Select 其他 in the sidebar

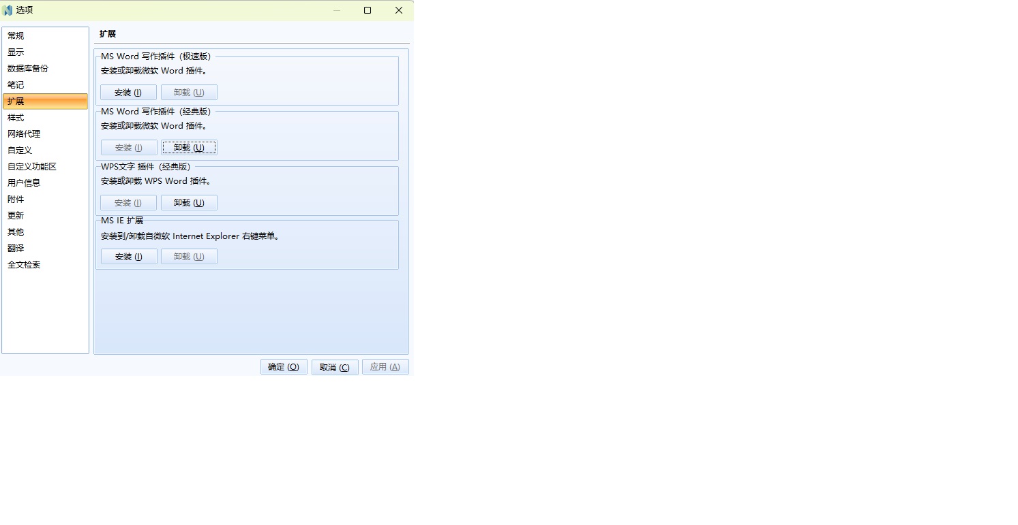tap(45, 232)
